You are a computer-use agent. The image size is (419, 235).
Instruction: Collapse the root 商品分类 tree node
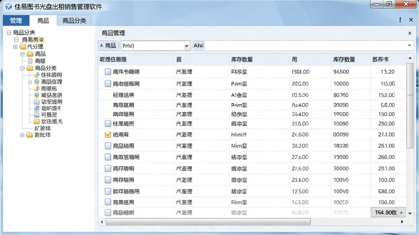point(9,33)
